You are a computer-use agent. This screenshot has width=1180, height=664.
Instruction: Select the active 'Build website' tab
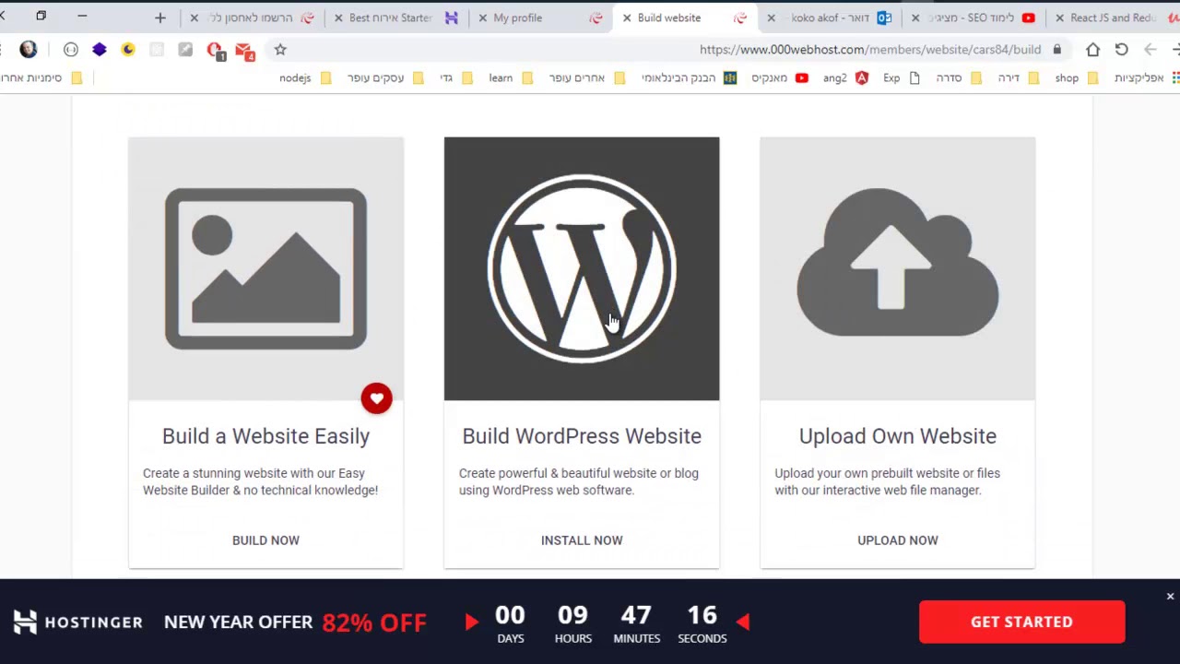click(x=682, y=18)
